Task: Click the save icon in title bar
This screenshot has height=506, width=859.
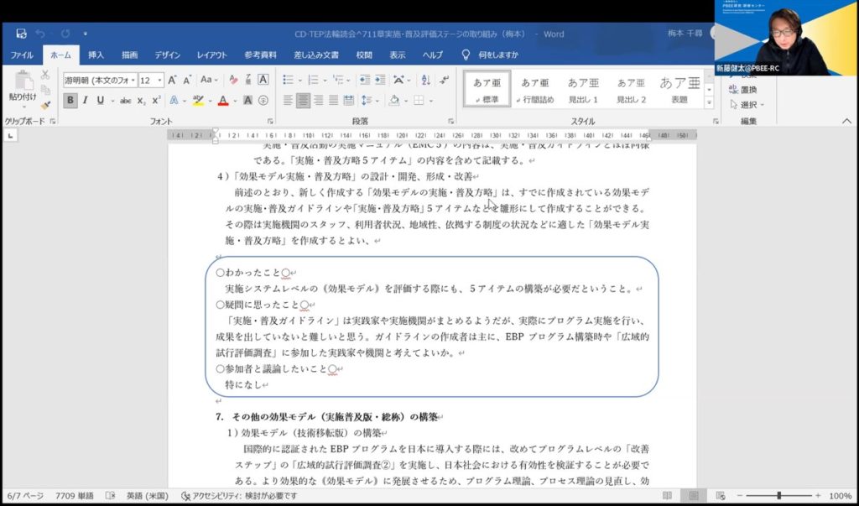Action: [21, 34]
